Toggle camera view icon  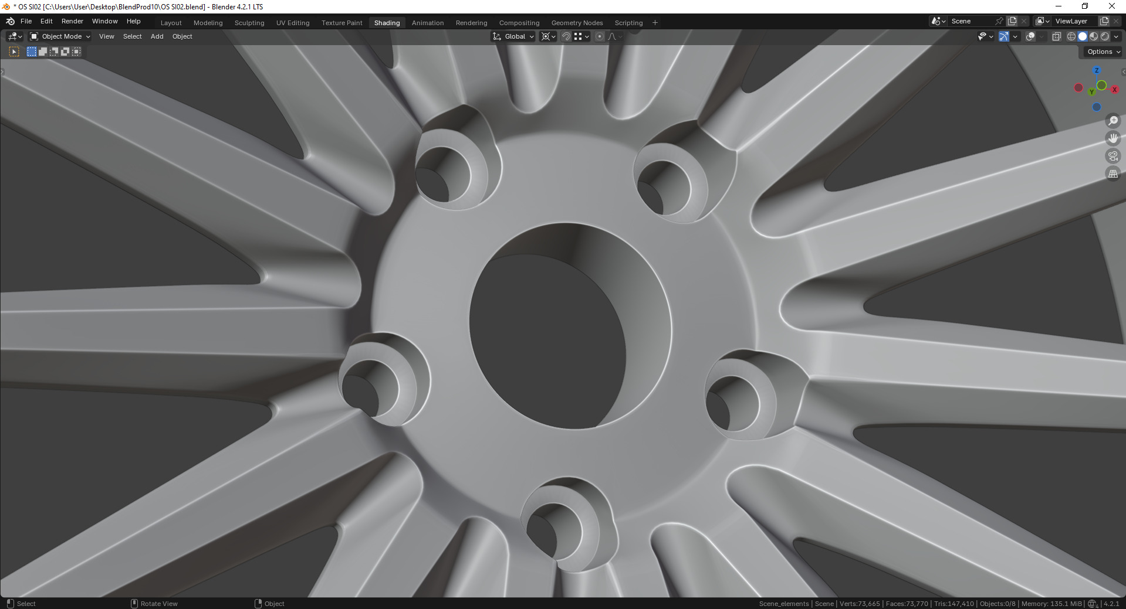[1113, 156]
